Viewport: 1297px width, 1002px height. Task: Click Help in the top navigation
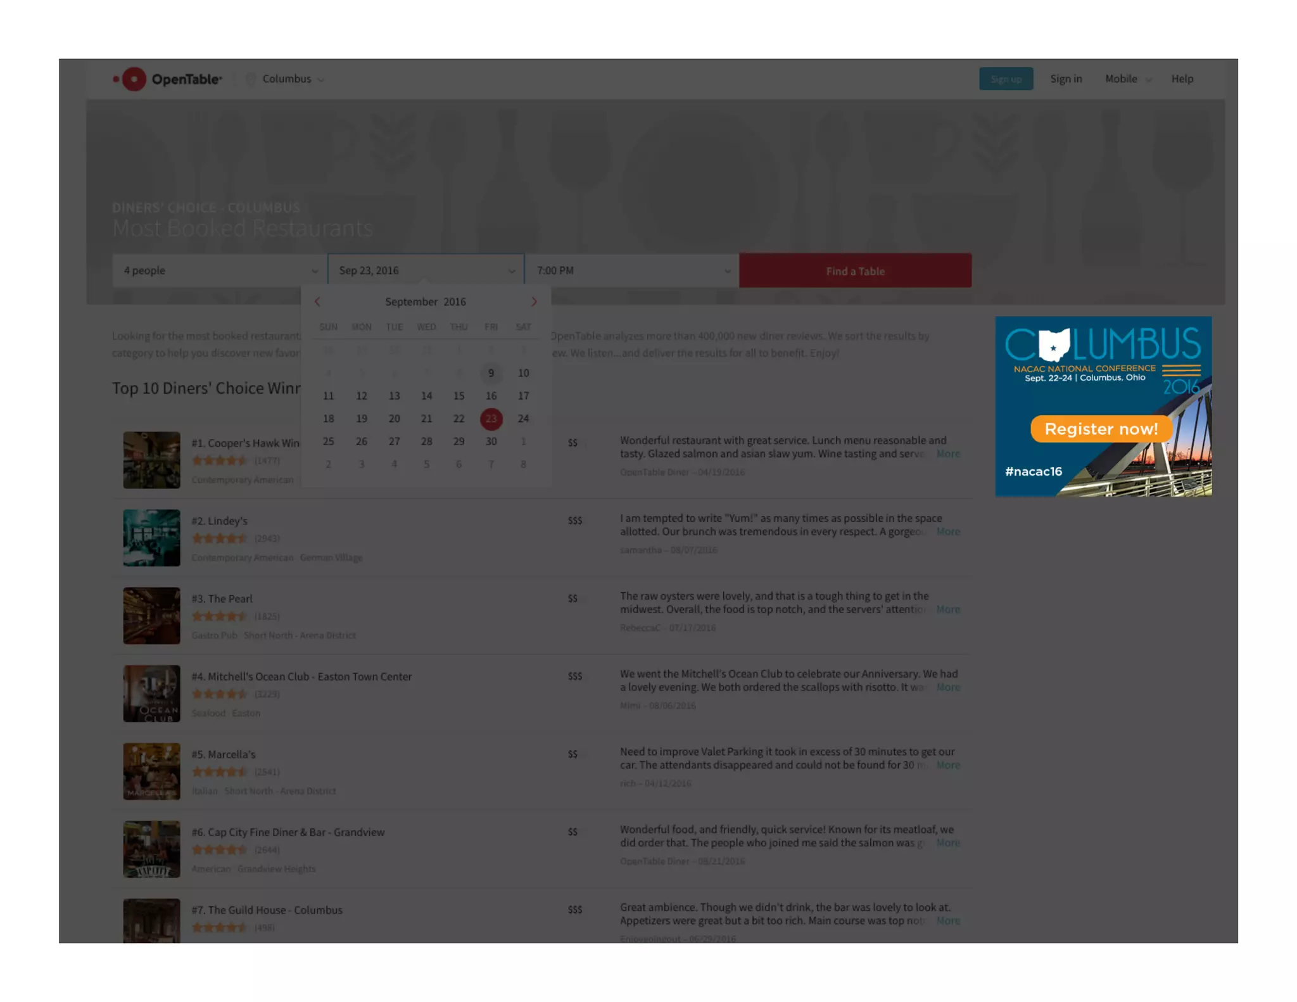(1182, 79)
